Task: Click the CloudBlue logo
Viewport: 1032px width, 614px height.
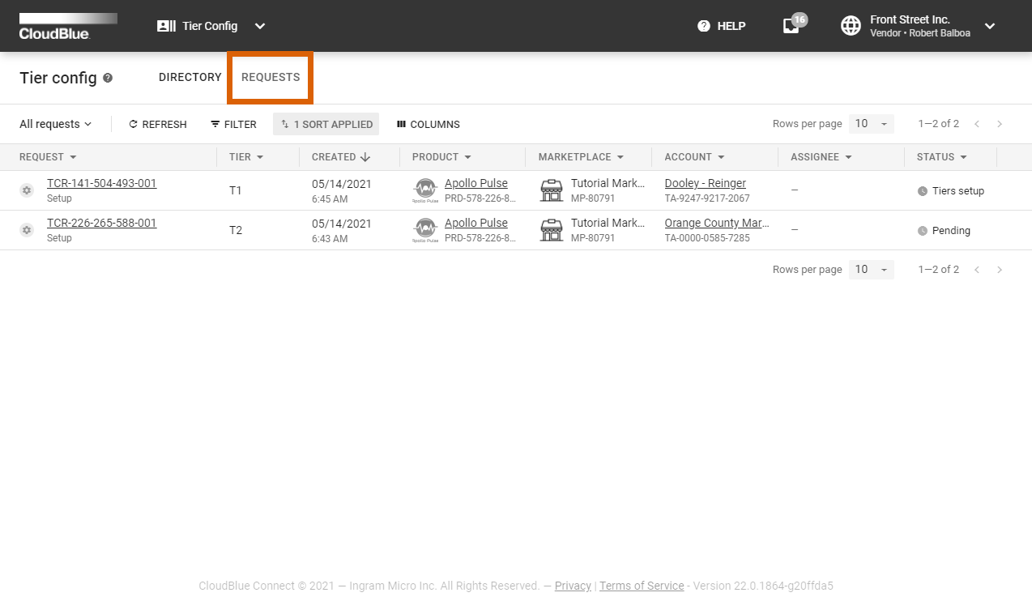Action: point(68,26)
